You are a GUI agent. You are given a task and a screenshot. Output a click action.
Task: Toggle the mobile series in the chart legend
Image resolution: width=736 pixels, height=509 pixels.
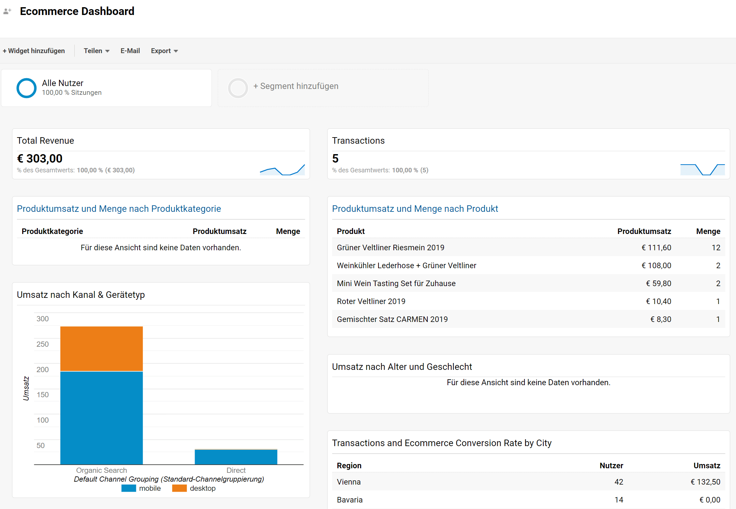coord(150,488)
